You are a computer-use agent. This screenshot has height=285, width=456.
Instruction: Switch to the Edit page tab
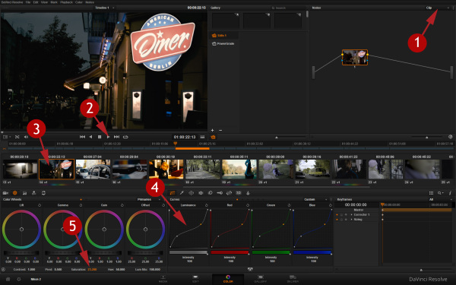[195, 279]
